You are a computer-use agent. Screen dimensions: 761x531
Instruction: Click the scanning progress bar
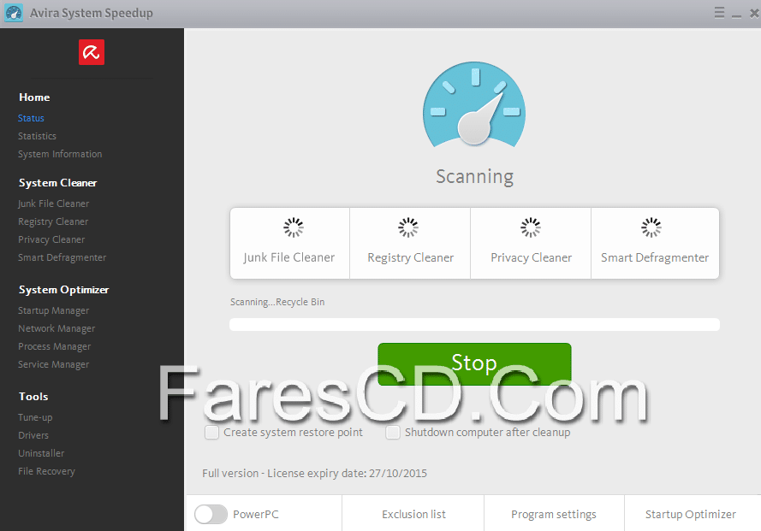[x=474, y=324]
